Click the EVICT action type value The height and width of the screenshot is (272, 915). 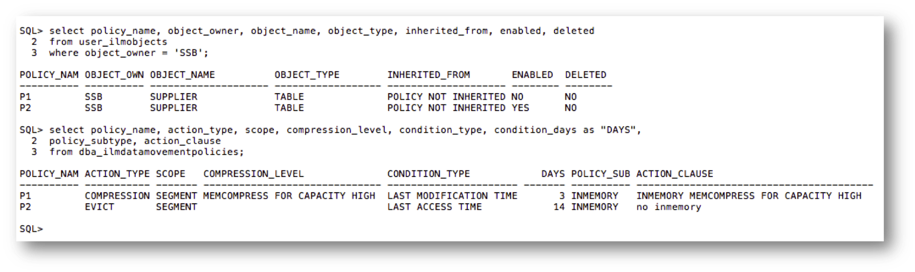point(99,207)
